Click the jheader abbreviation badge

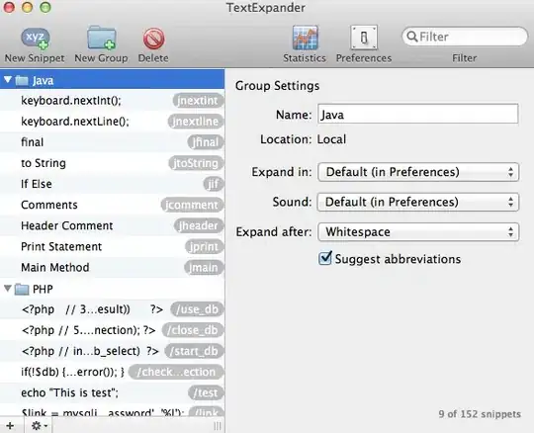coord(199,225)
